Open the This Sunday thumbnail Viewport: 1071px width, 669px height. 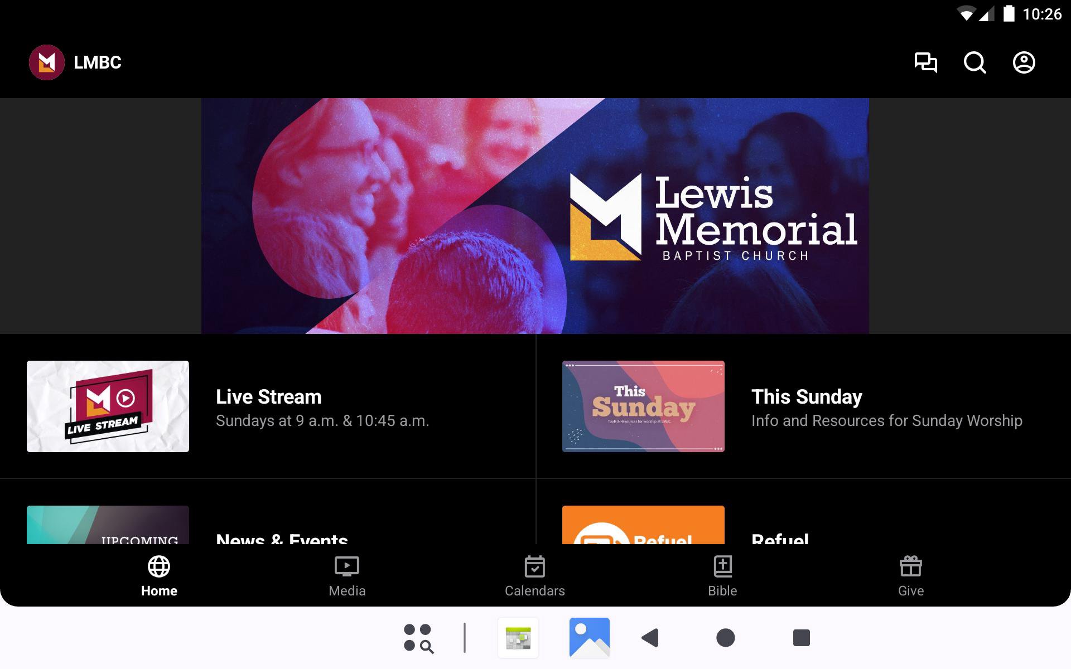[x=643, y=406]
